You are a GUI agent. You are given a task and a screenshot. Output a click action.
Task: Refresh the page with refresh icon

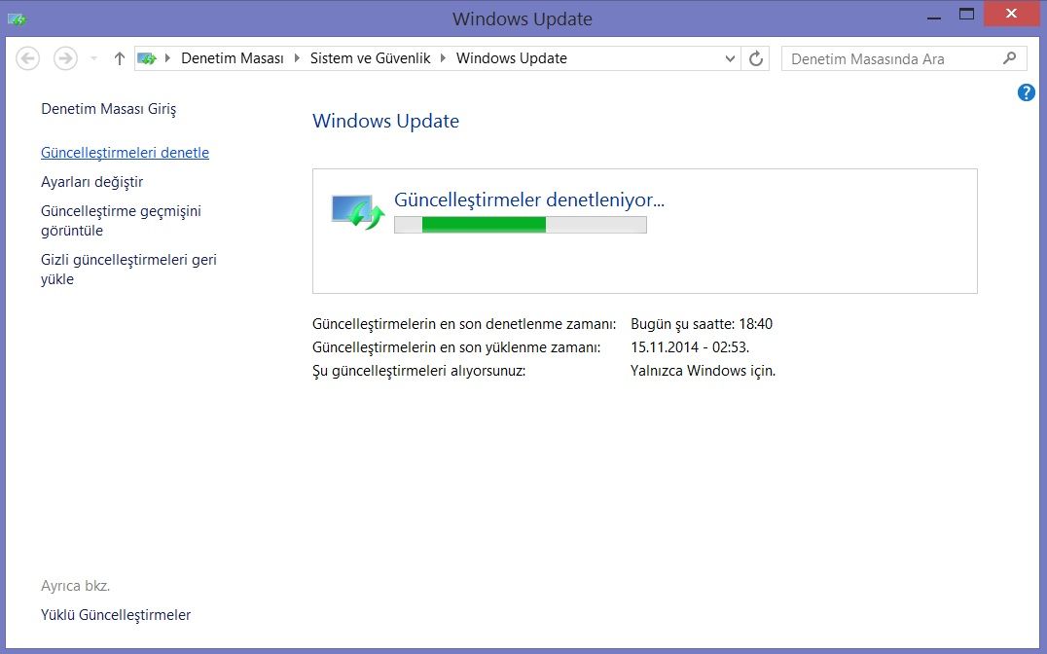click(755, 58)
